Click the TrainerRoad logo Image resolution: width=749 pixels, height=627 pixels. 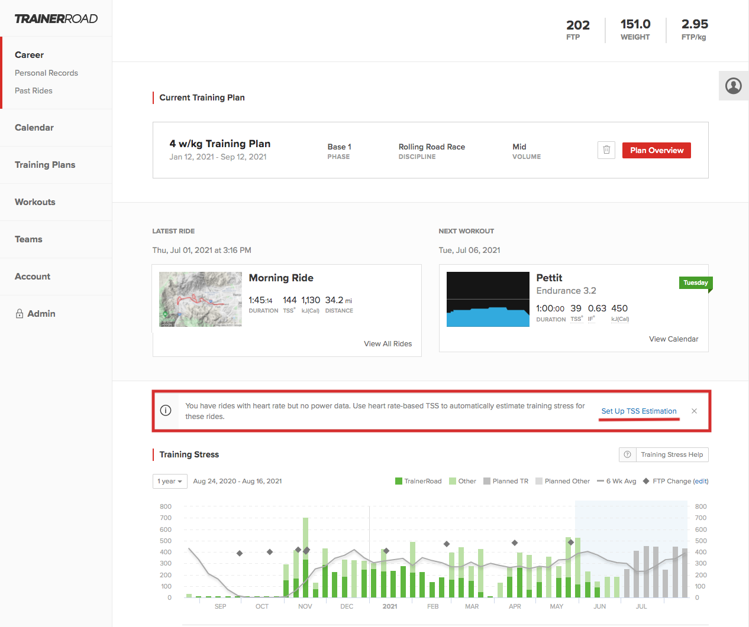[56, 19]
